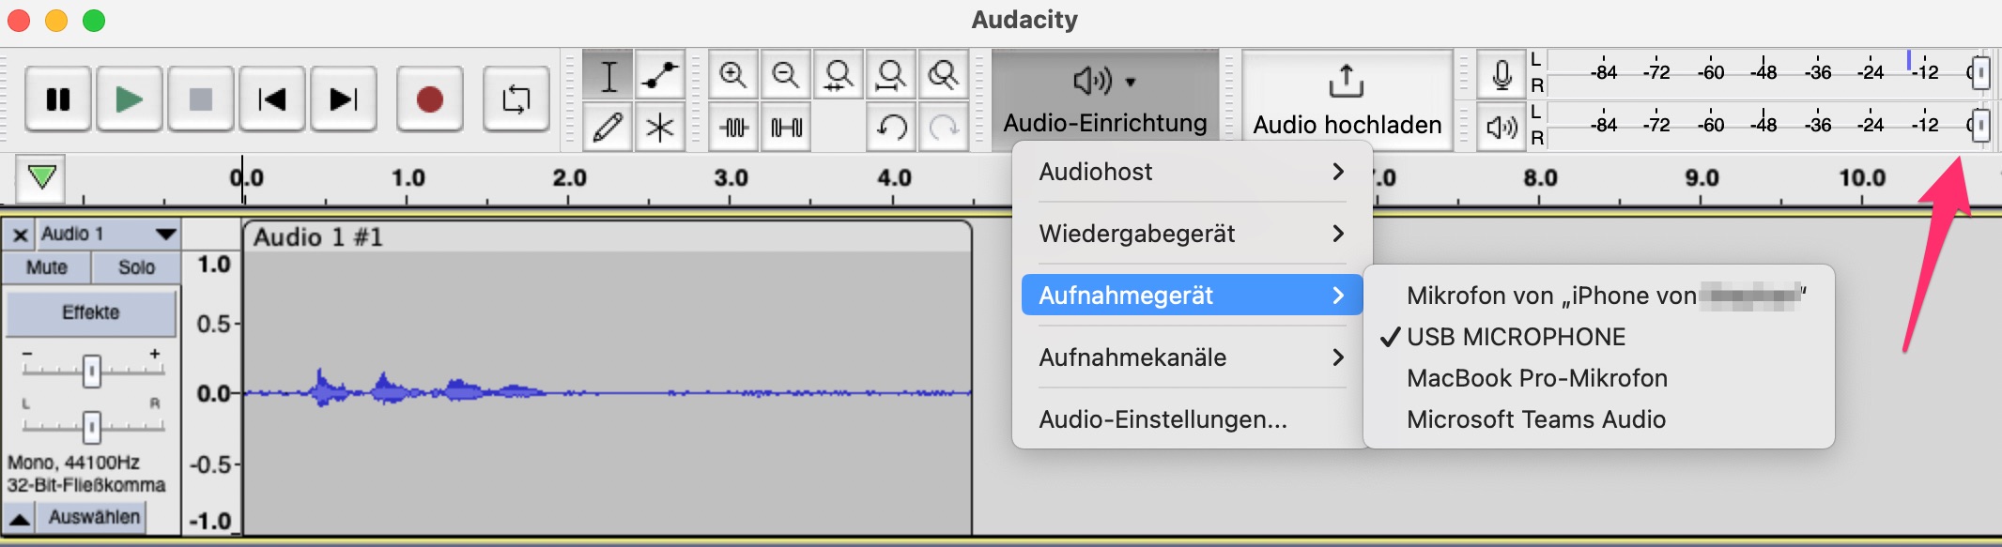Open the Audio 1 track dropdown menu
This screenshot has width=2002, height=547.
click(x=109, y=235)
